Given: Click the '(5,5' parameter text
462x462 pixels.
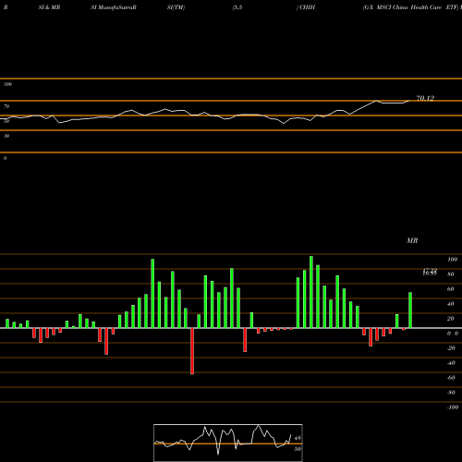Looking at the screenshot, I should (237, 7).
